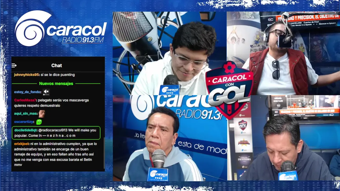
Task: Select the bottom-left video feed with striped jacket host
Action: [x=170, y=138]
